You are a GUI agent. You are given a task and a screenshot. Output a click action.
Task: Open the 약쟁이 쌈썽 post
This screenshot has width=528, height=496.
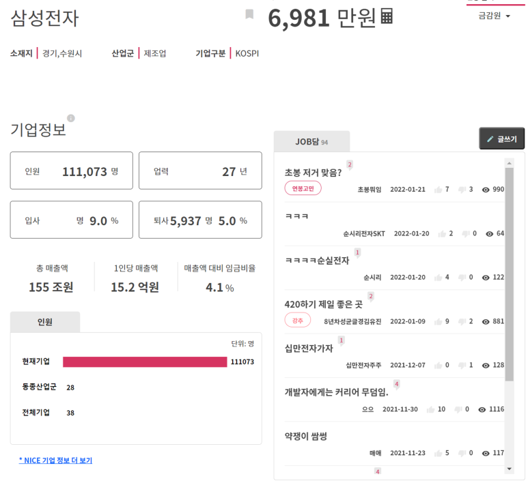pos(306,436)
